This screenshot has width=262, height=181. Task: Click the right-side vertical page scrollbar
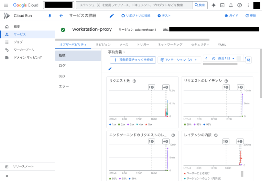pos(261,73)
